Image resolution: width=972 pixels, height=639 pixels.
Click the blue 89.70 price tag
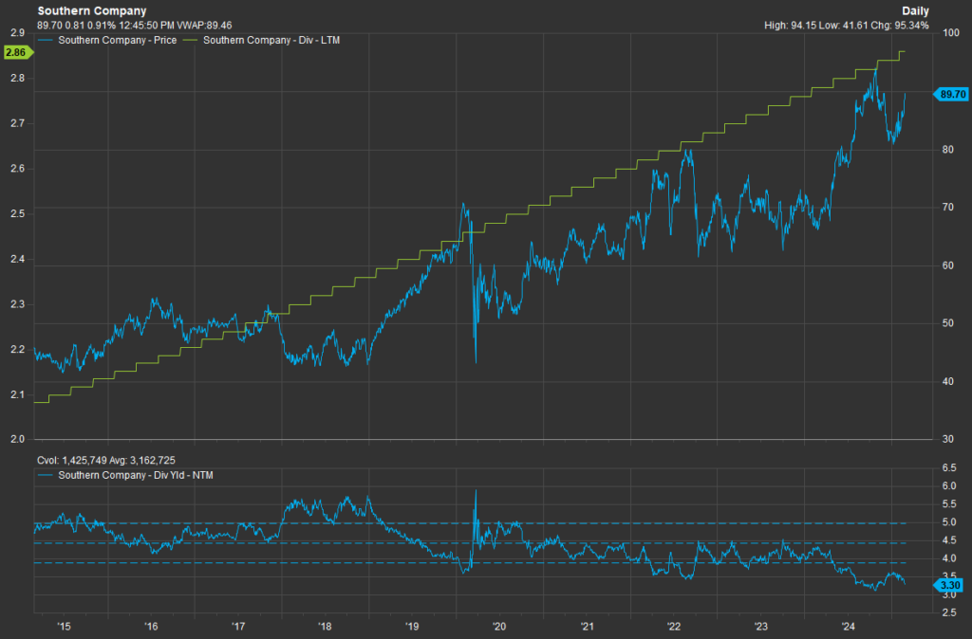tap(951, 94)
